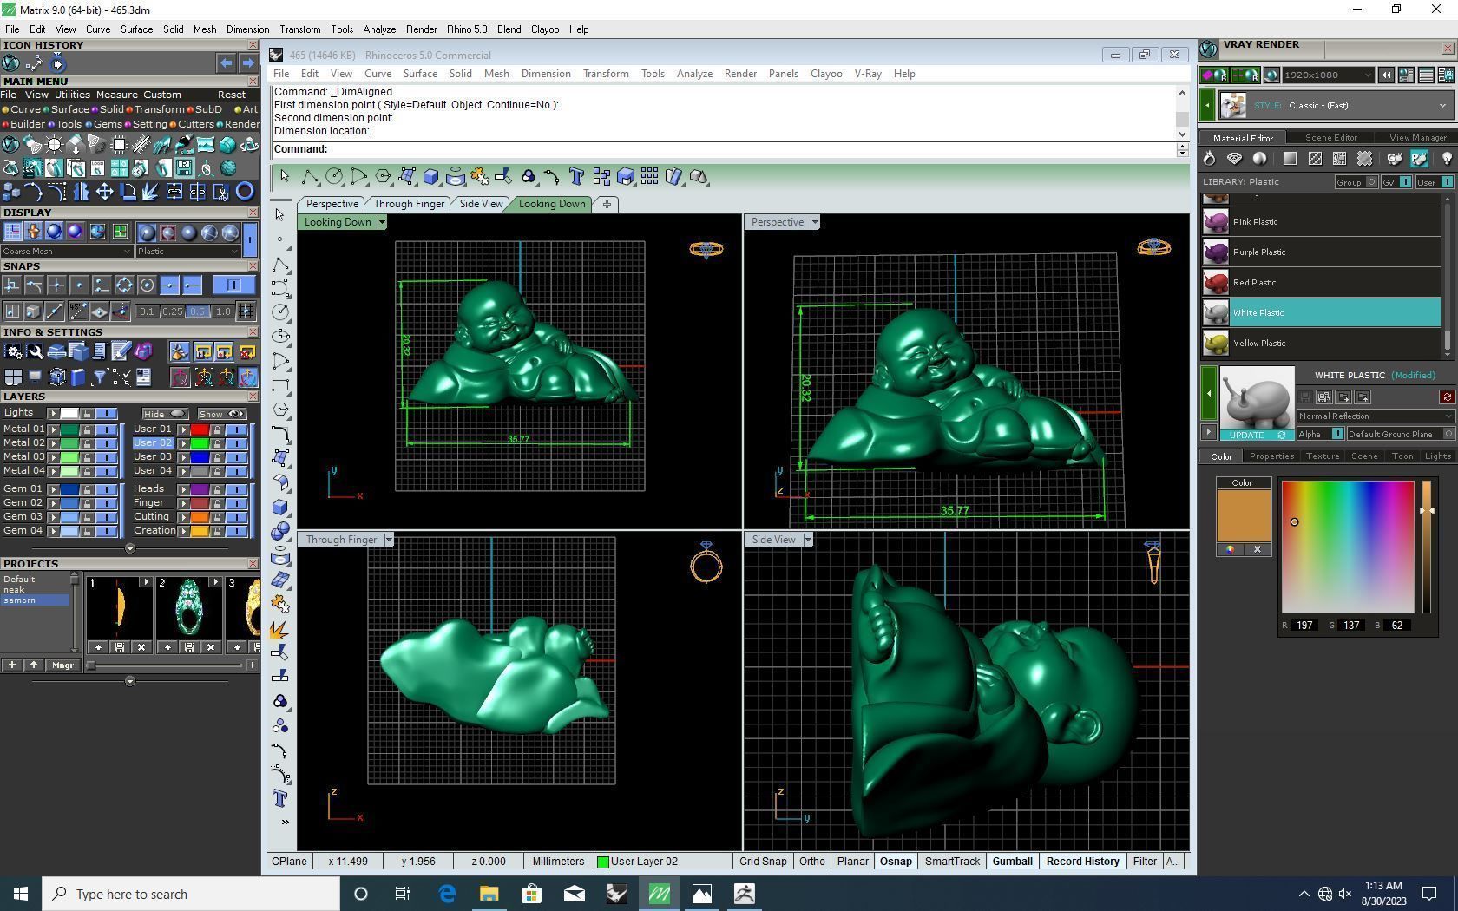Click the Show button in Layers panel

(x=221, y=414)
